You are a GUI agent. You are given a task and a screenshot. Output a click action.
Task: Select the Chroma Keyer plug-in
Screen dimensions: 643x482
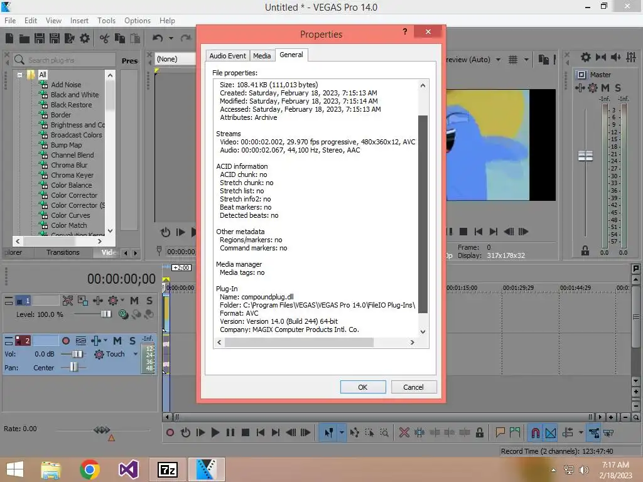(72, 175)
